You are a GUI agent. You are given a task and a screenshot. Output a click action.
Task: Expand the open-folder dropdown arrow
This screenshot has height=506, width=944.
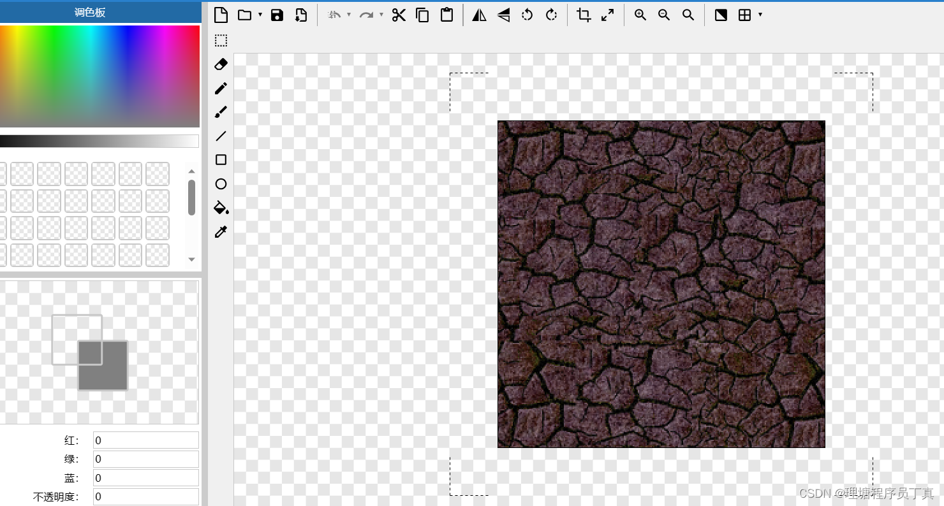tap(260, 15)
